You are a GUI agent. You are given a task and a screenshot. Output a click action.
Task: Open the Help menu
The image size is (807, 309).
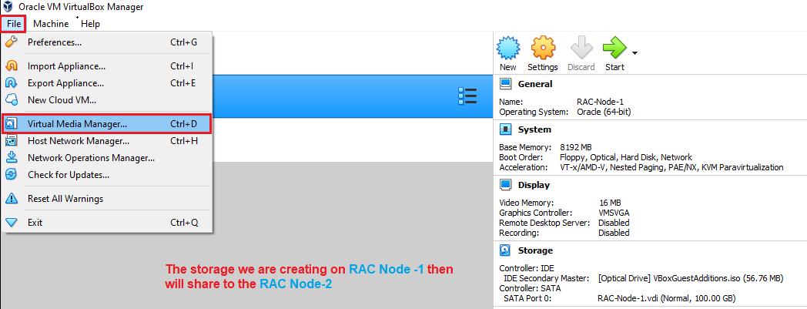pos(90,24)
